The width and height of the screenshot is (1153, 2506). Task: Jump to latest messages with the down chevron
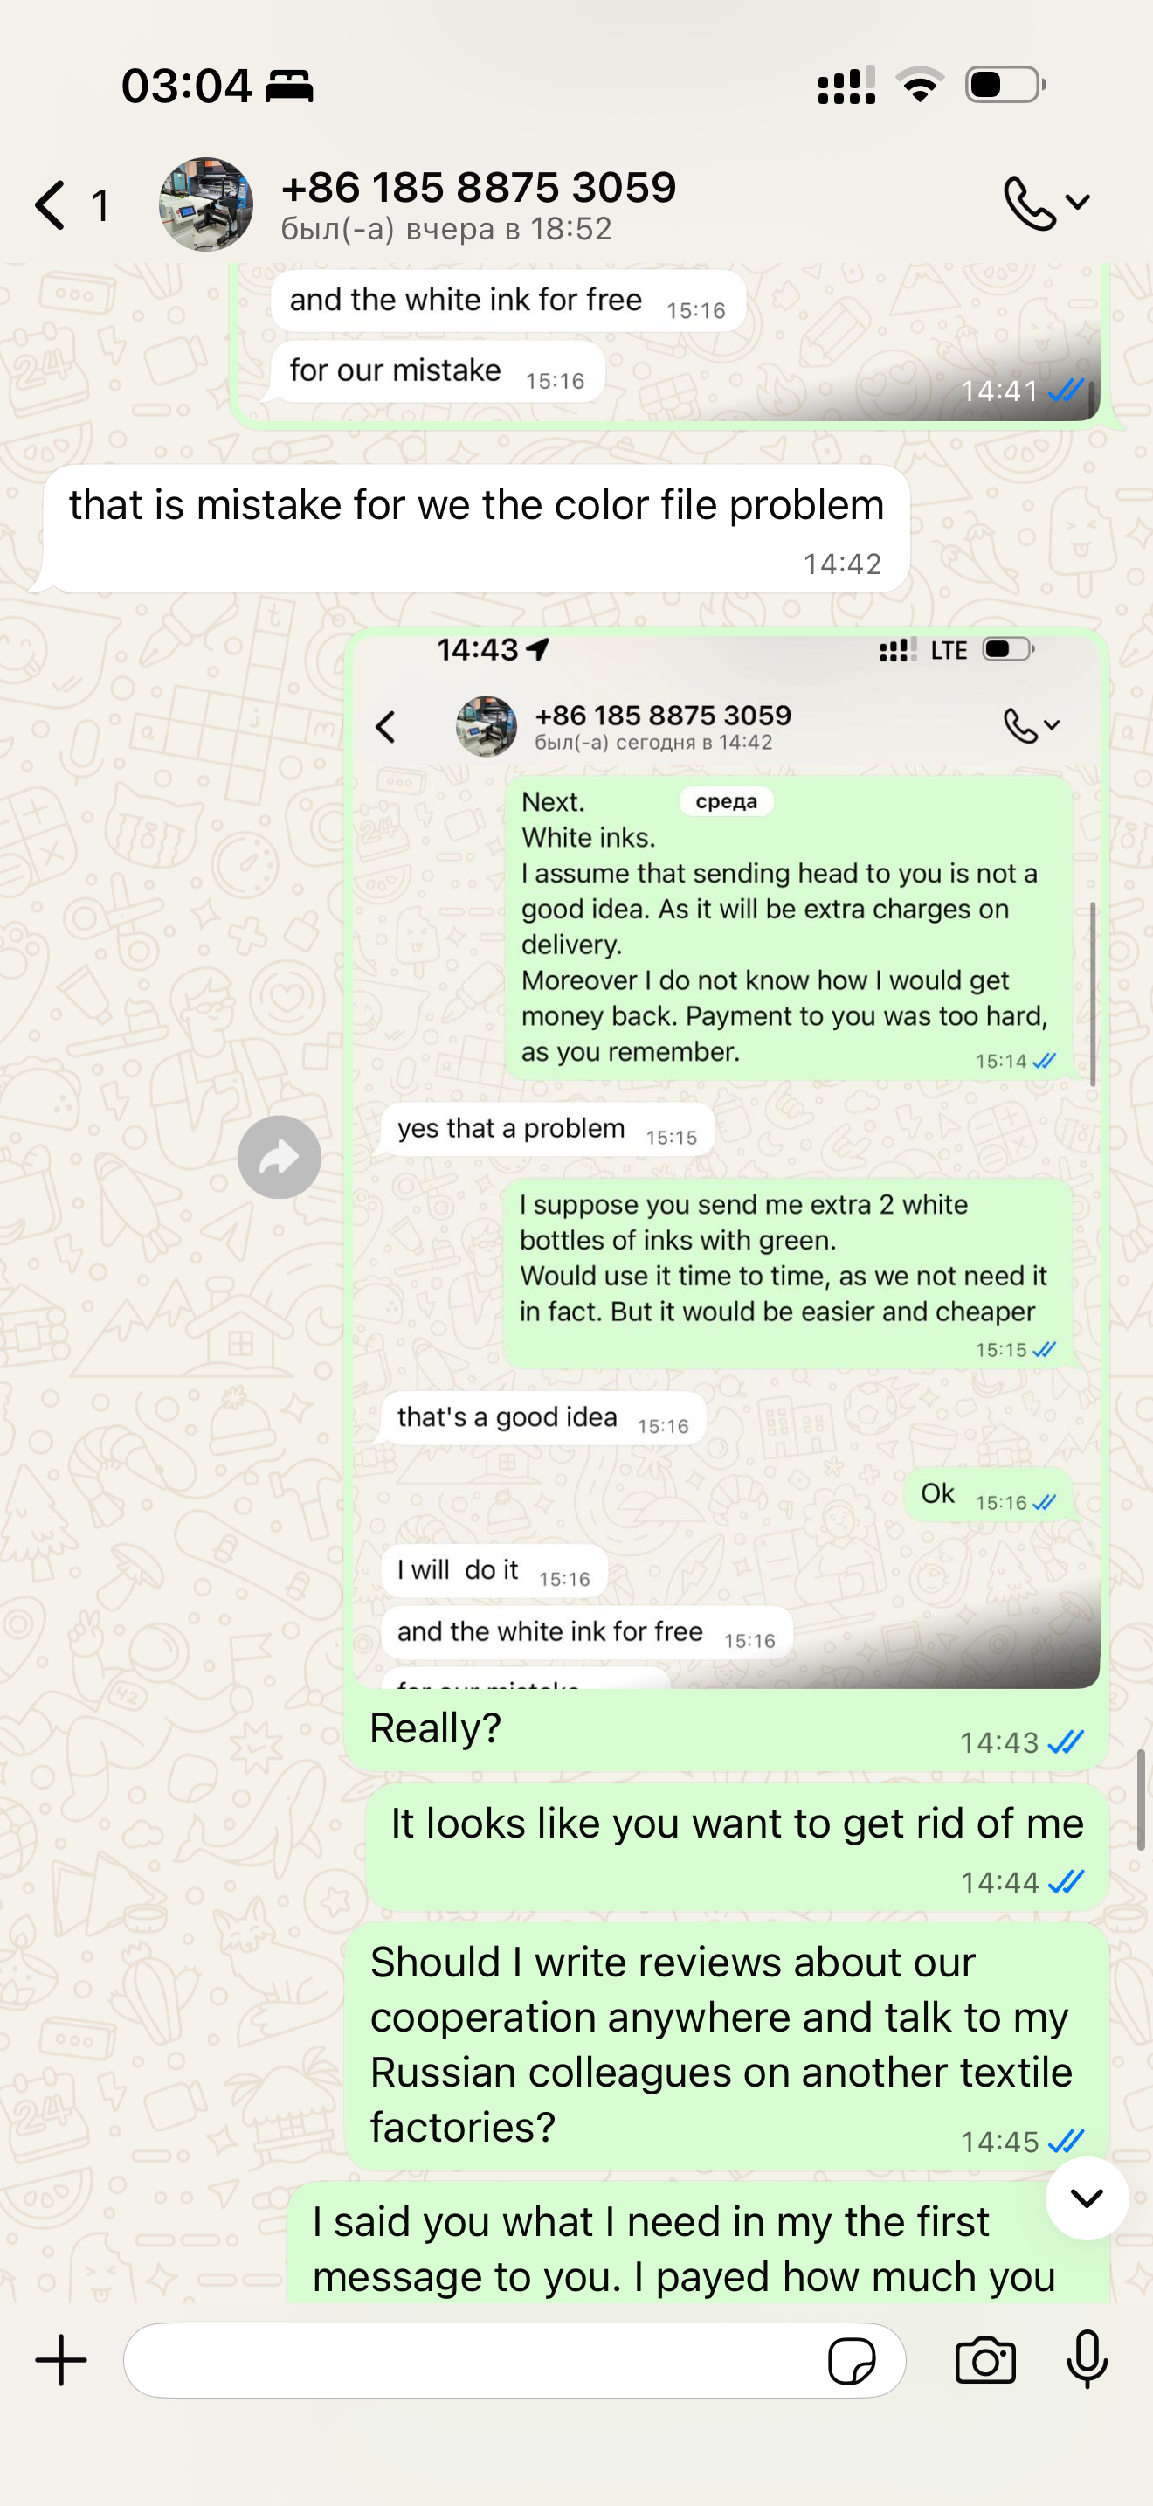1086,2198
